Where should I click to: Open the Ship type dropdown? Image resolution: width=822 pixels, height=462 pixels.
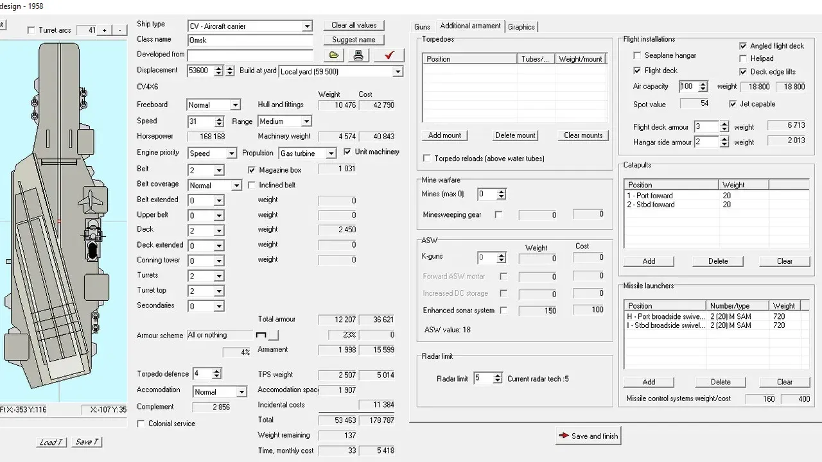click(308, 26)
